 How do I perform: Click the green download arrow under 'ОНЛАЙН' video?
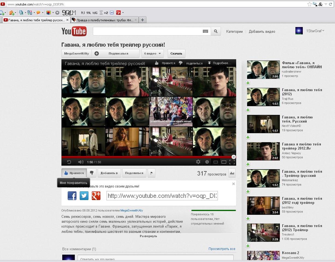[248, 83]
